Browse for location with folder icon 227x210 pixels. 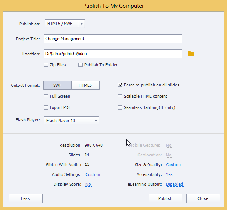pyautogui.click(x=191, y=54)
